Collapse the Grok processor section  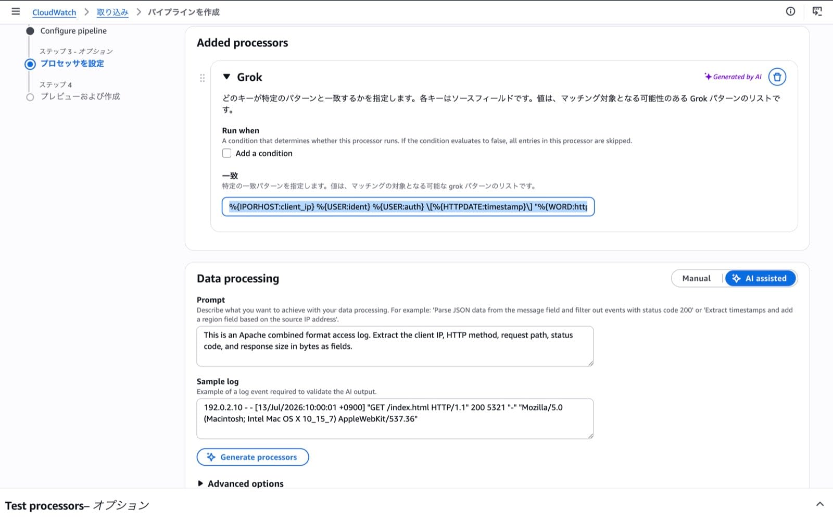pyautogui.click(x=226, y=77)
